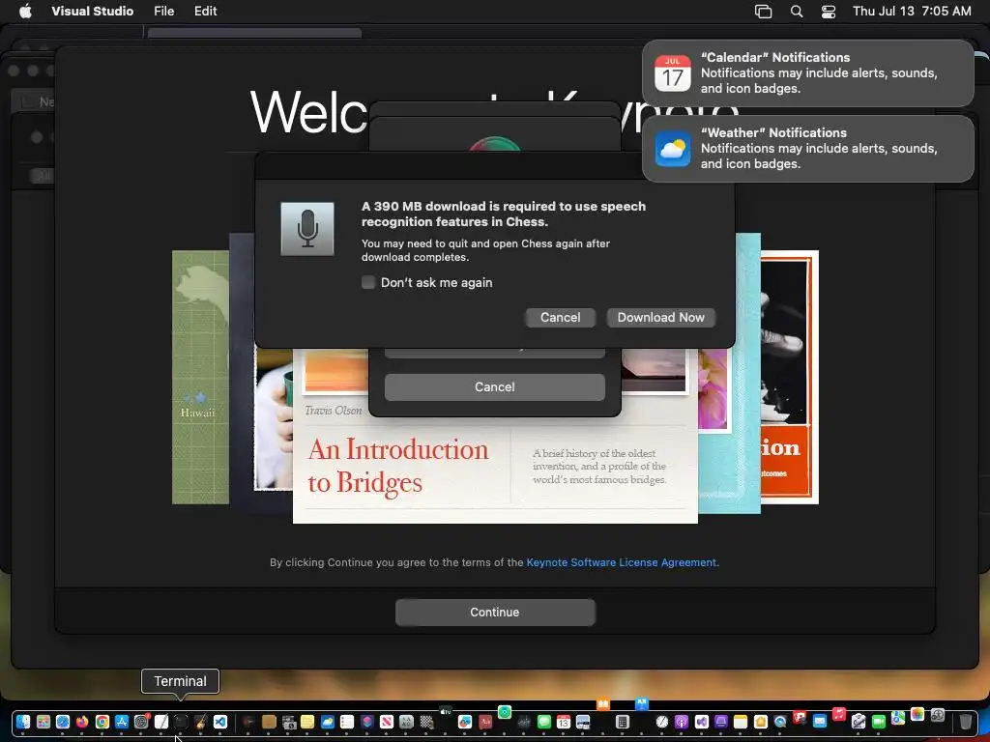Open FaceTime from the Dock

(x=879, y=722)
